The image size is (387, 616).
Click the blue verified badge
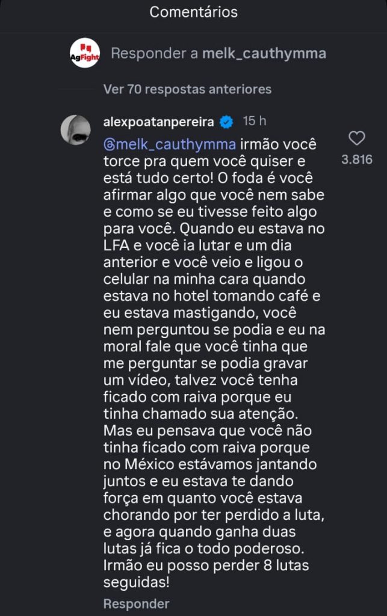point(226,122)
